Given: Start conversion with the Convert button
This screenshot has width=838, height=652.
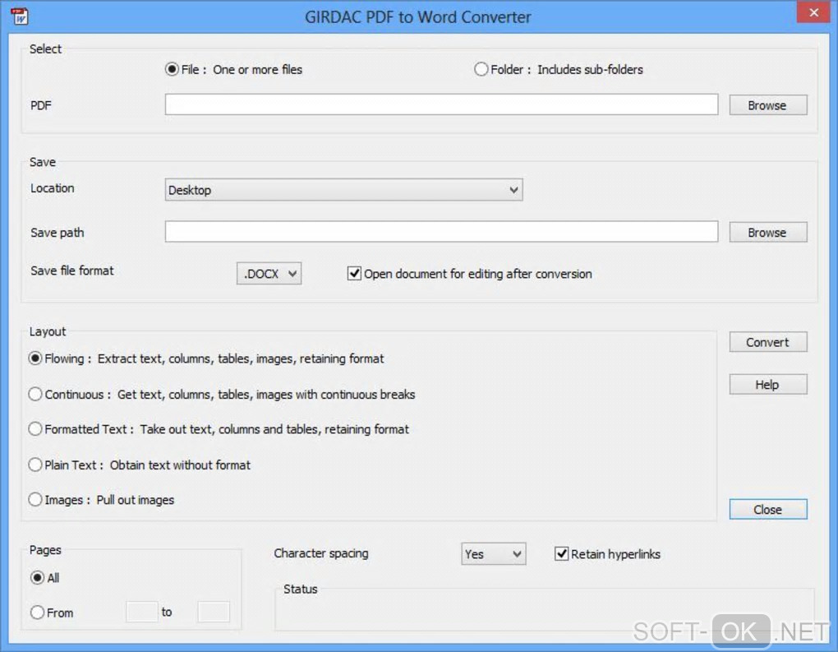Looking at the screenshot, I should pos(768,342).
